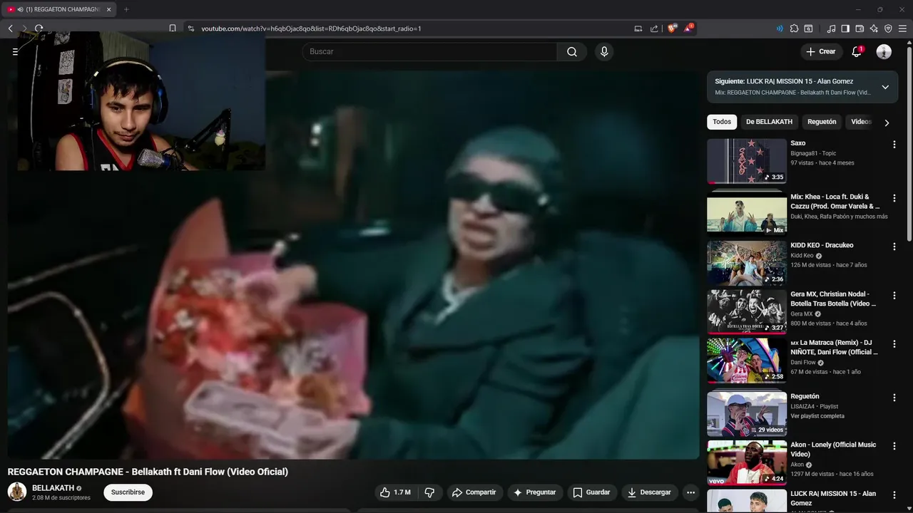Click the Guardar save button
913x513 pixels.
tap(591, 492)
